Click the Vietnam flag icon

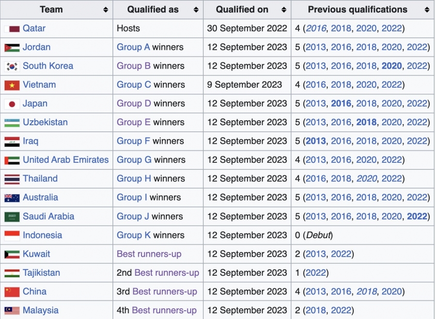[12, 85]
